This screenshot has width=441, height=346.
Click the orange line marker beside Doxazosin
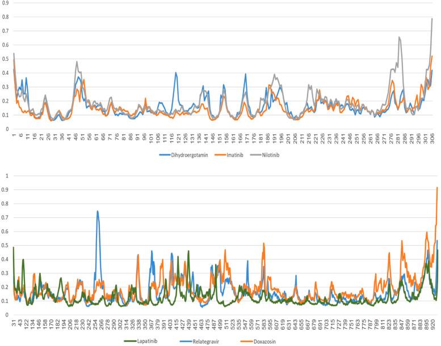246,340
